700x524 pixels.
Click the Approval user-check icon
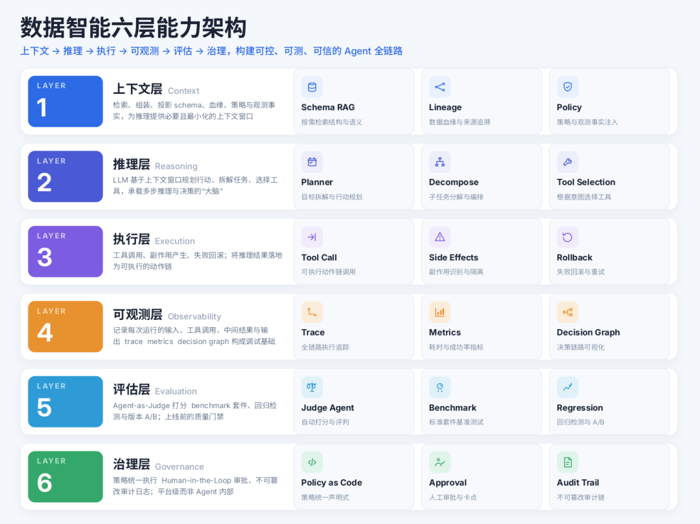pos(439,462)
